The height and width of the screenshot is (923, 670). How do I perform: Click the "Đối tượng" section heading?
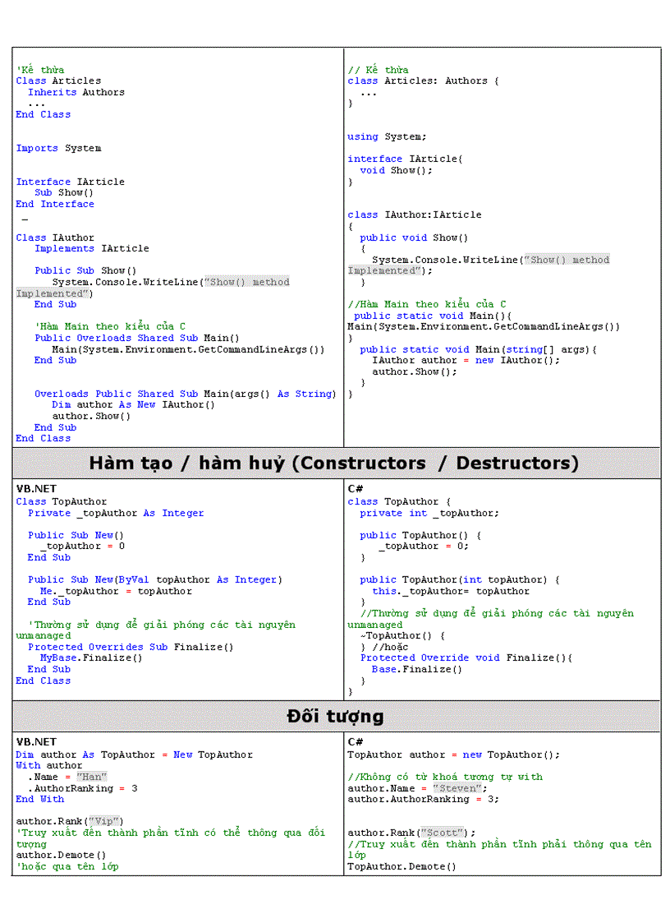(335, 717)
